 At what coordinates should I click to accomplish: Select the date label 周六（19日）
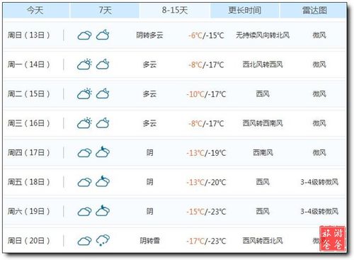coord(28,211)
